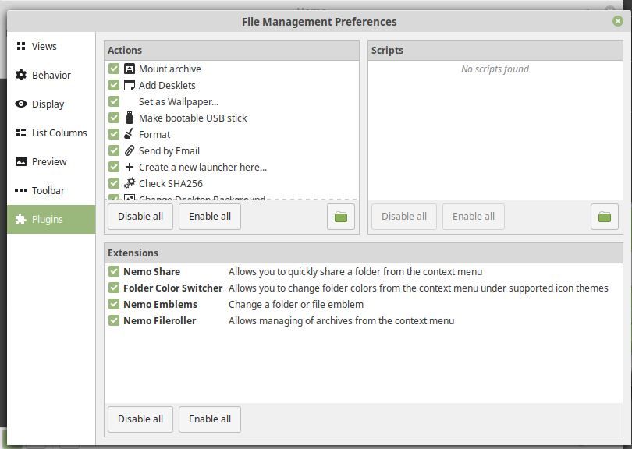The image size is (632, 449).
Task: Click the Behavior gear icon
Action: click(21, 75)
